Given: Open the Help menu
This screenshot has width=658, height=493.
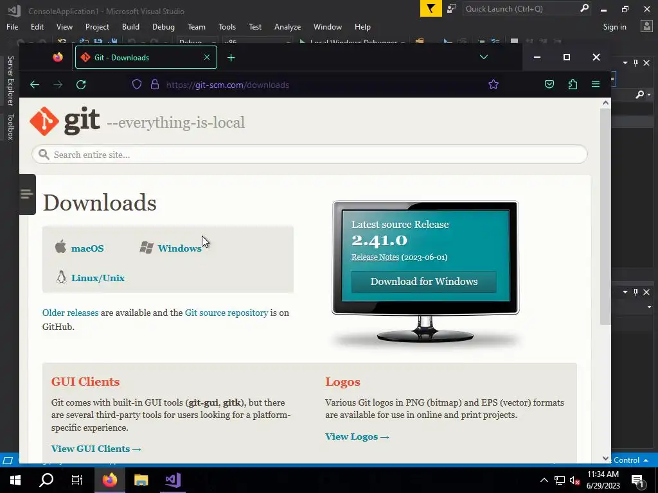Looking at the screenshot, I should [362, 27].
